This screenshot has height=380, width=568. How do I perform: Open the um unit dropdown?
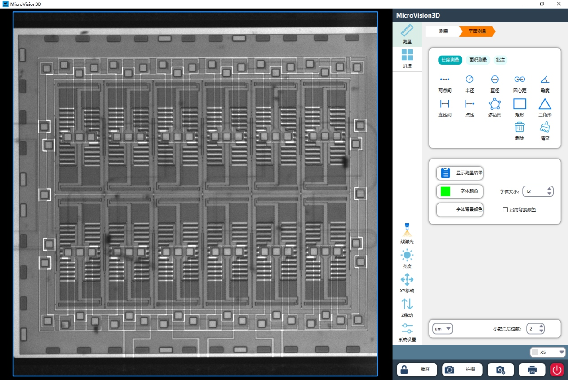(443, 329)
